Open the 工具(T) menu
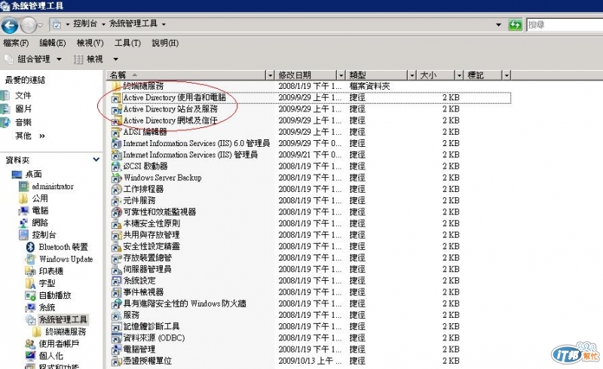603x369 pixels. 127,43
